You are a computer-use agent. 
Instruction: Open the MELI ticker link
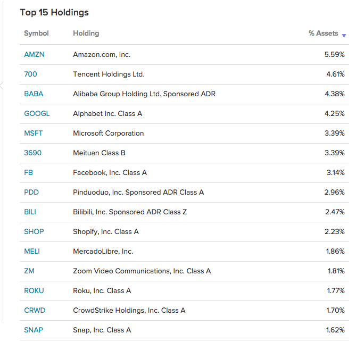tap(32, 252)
